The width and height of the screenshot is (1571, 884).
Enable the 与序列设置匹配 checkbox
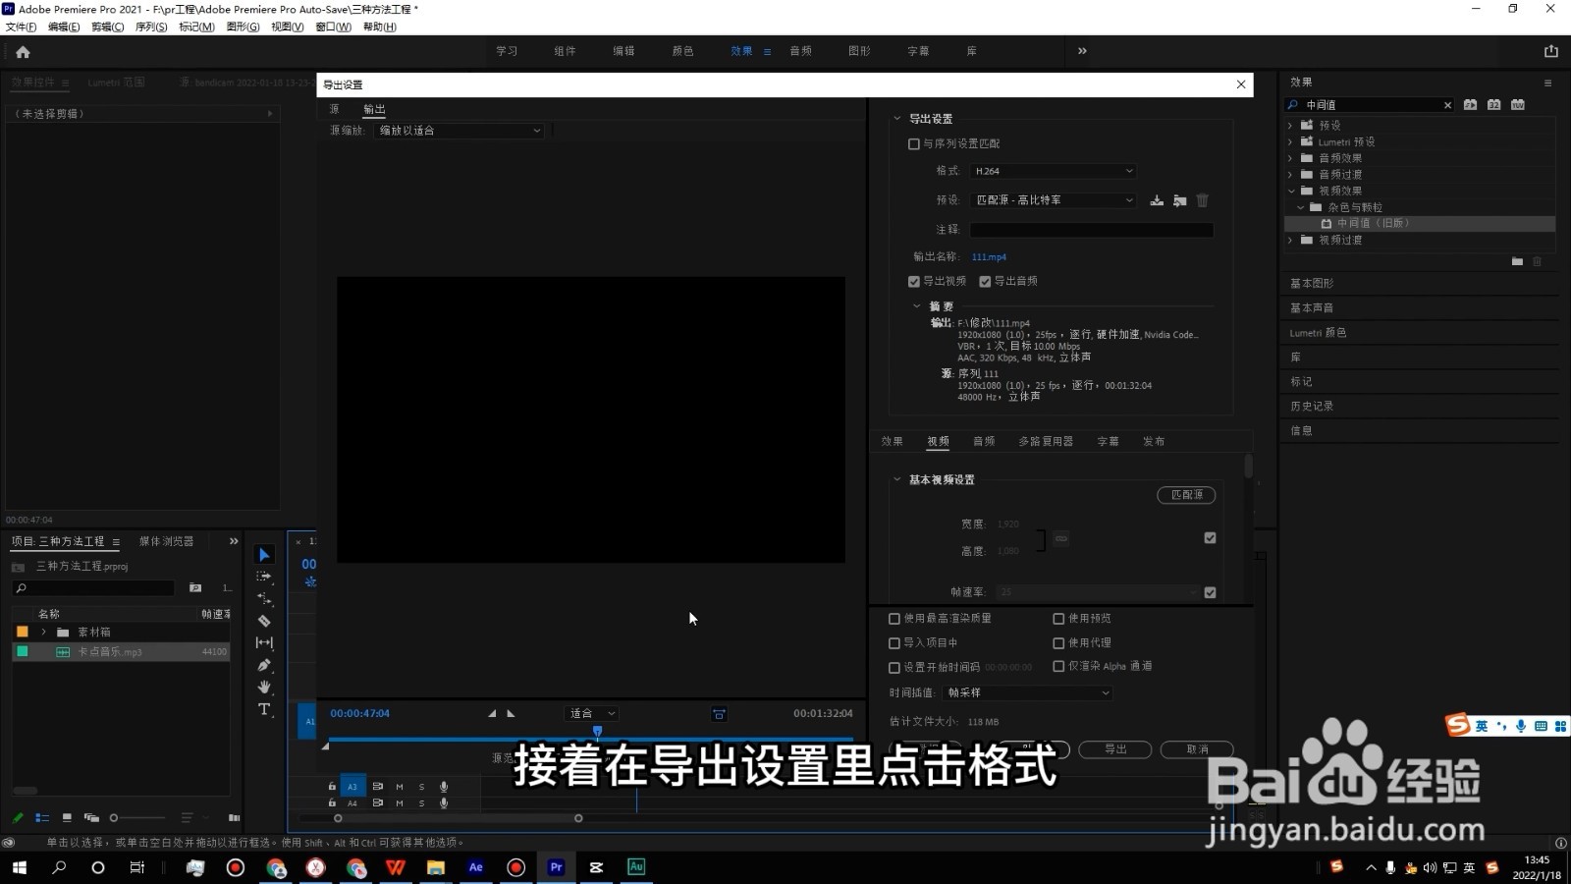(x=913, y=143)
